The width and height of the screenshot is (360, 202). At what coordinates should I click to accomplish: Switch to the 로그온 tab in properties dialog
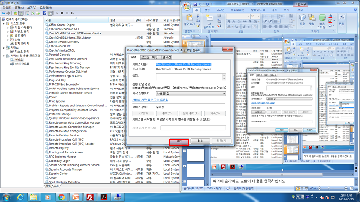145,57
